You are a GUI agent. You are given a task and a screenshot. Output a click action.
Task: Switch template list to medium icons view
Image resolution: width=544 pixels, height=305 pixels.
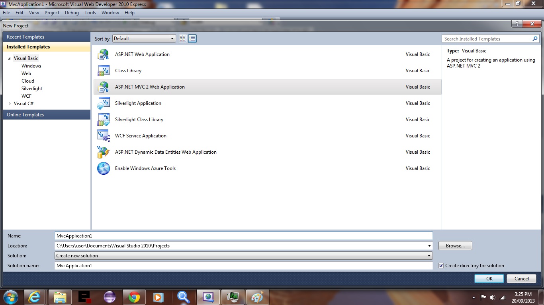click(x=192, y=39)
